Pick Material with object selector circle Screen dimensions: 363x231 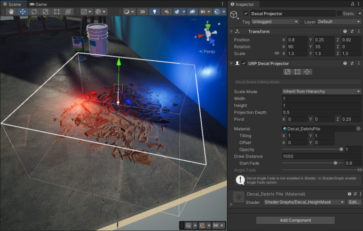pyautogui.click(x=358, y=129)
